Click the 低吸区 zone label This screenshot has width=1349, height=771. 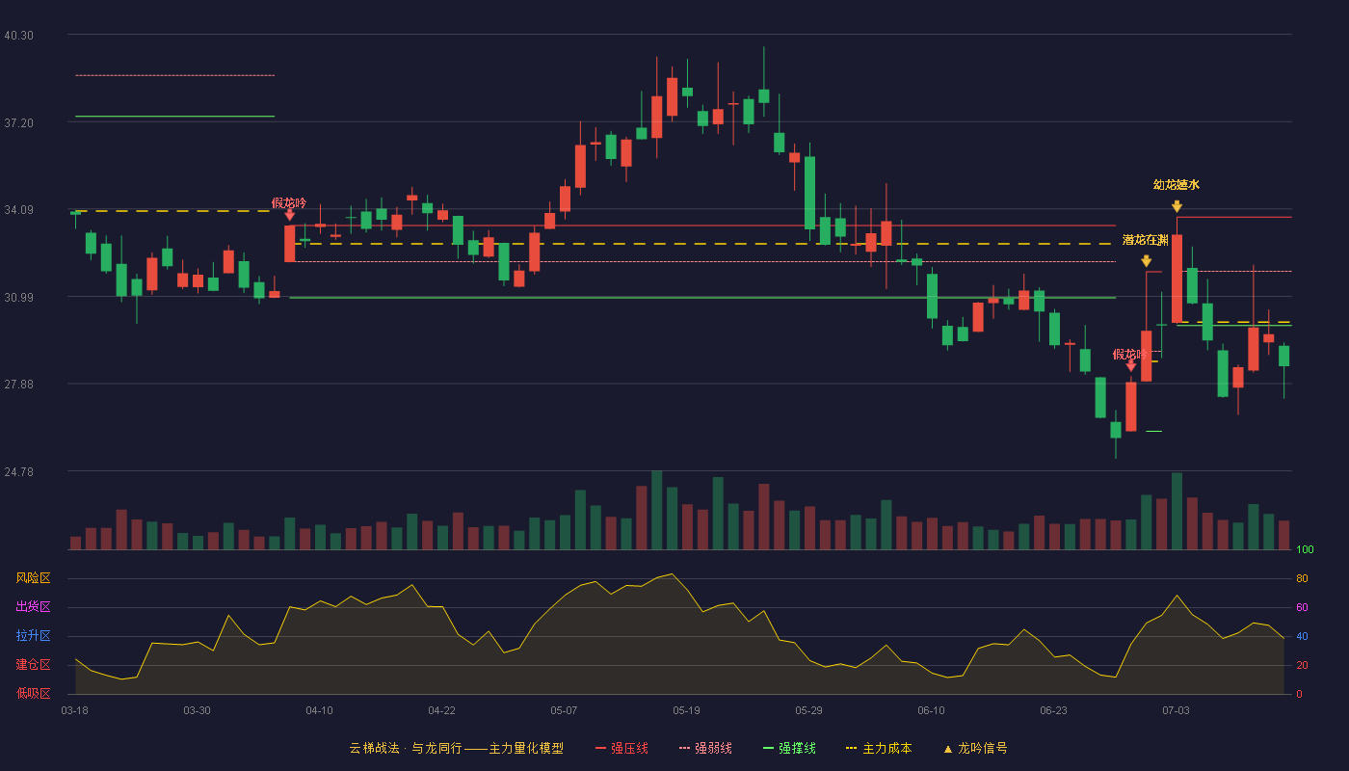pyautogui.click(x=33, y=694)
